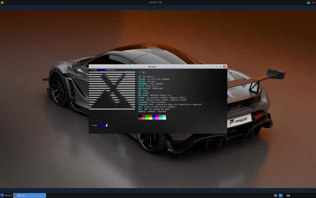This screenshot has width=316, height=198.
Task: Open the applications menu in top-left corner
Action: pos(2,2)
